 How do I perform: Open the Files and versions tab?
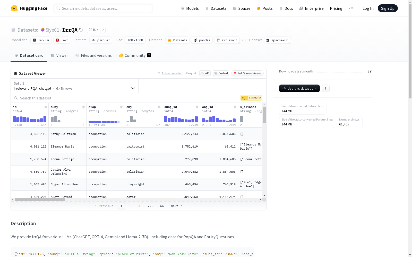93,56
